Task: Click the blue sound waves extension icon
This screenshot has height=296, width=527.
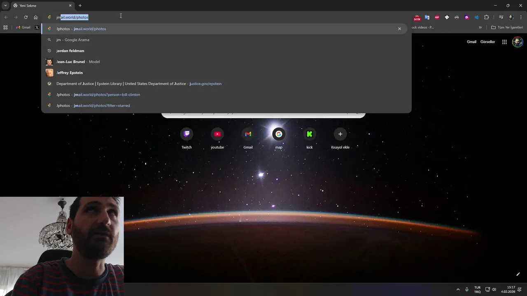Action: click(x=476, y=17)
